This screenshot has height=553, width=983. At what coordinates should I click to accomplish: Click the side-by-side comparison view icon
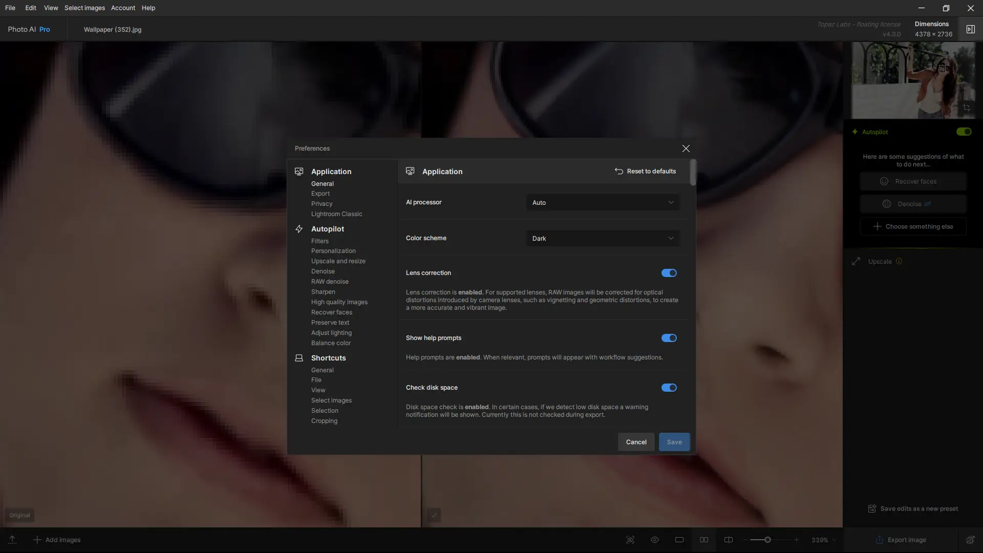click(x=704, y=540)
